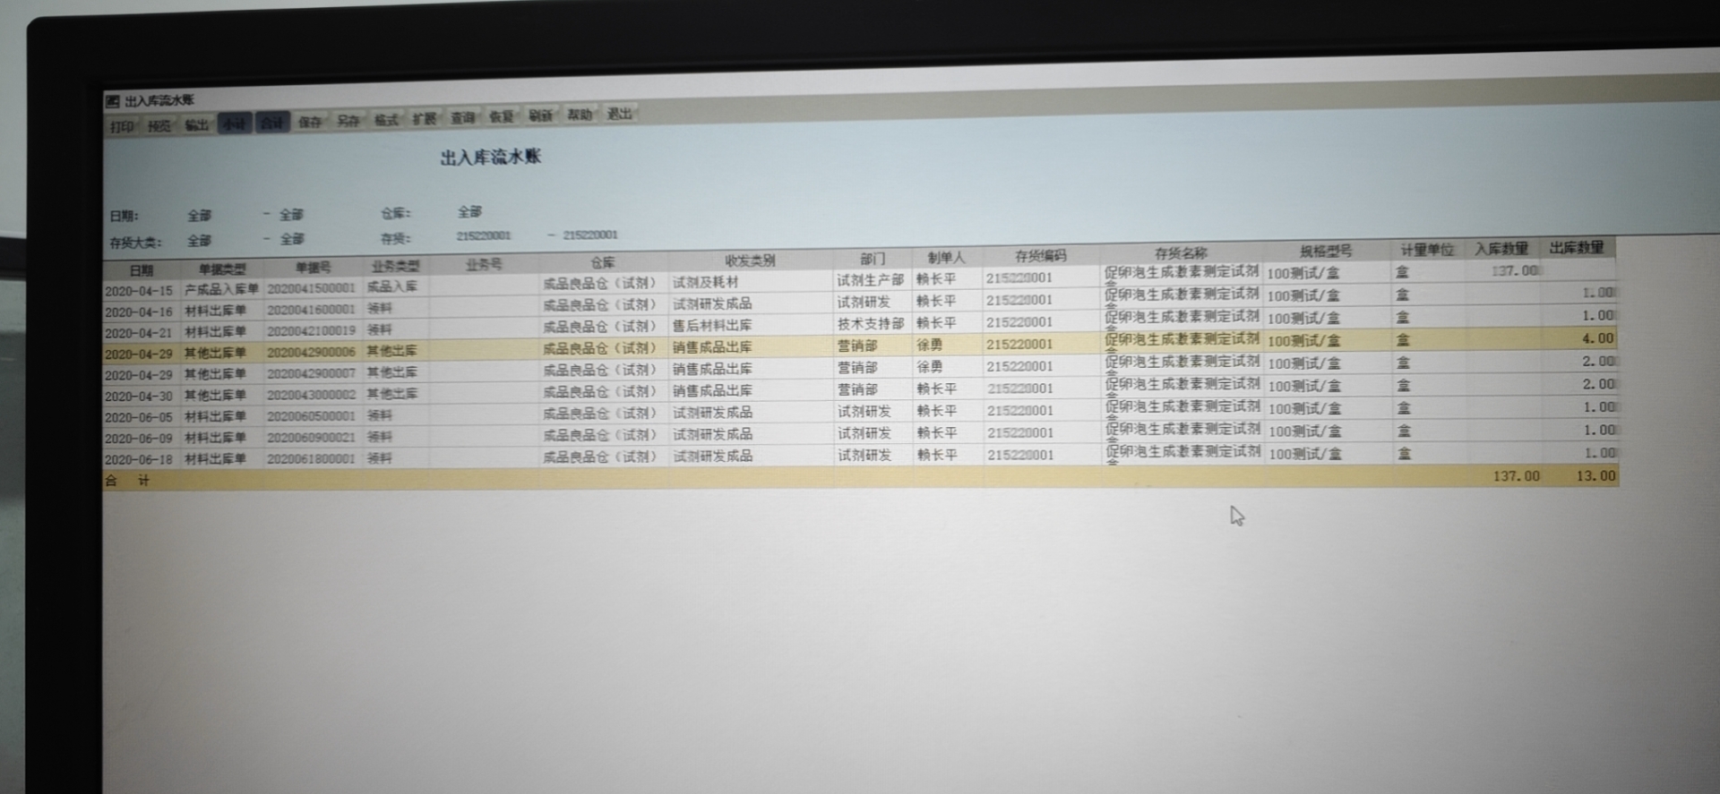This screenshot has width=1720, height=794.
Task: Select the 2020-06-05 date cell
Action: pyautogui.click(x=139, y=417)
